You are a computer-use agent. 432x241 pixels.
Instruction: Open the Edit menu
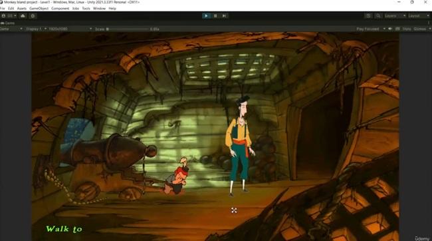[x=11, y=9]
